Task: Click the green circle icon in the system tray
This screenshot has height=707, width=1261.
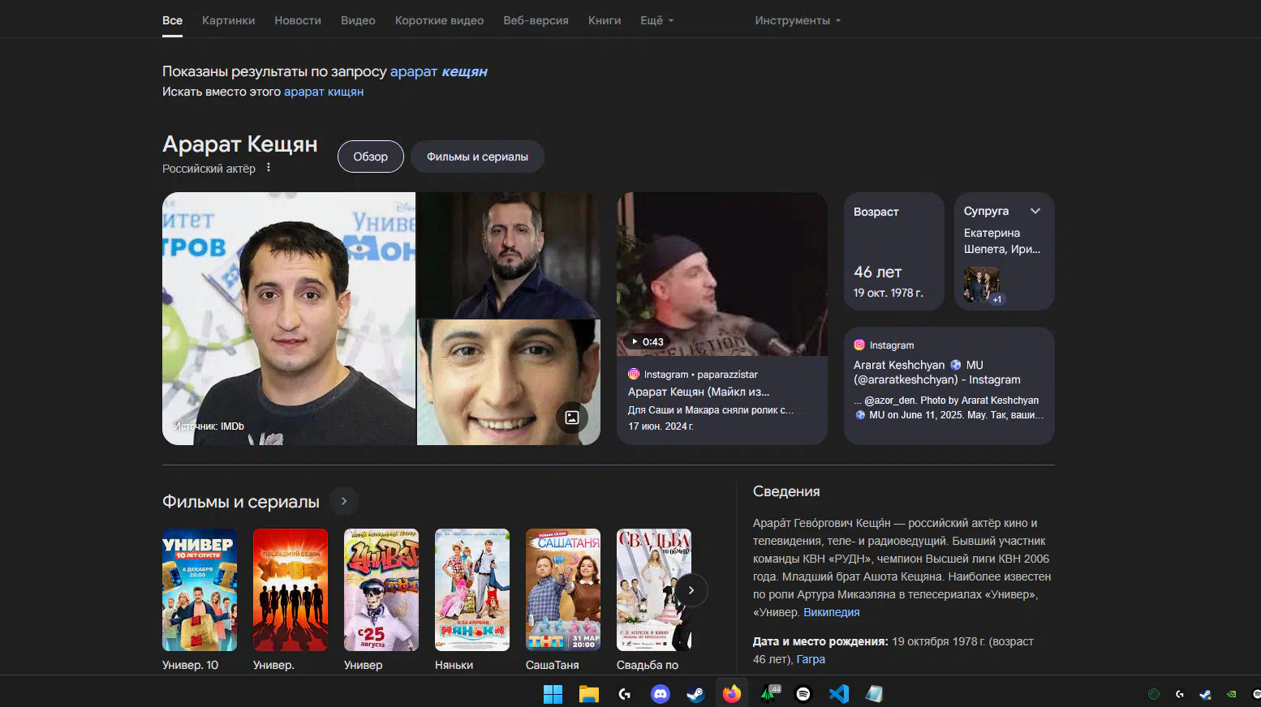Action: pos(1154,694)
